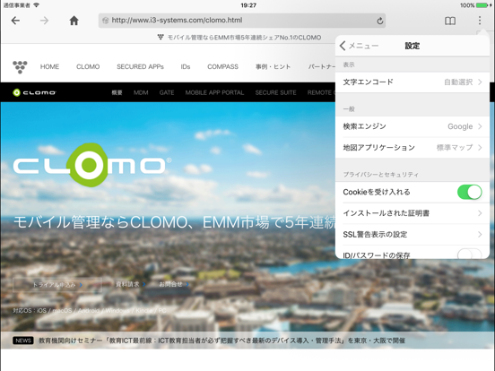Open COMPASS navigation item
Image resolution: width=495 pixels, height=371 pixels.
pos(222,67)
